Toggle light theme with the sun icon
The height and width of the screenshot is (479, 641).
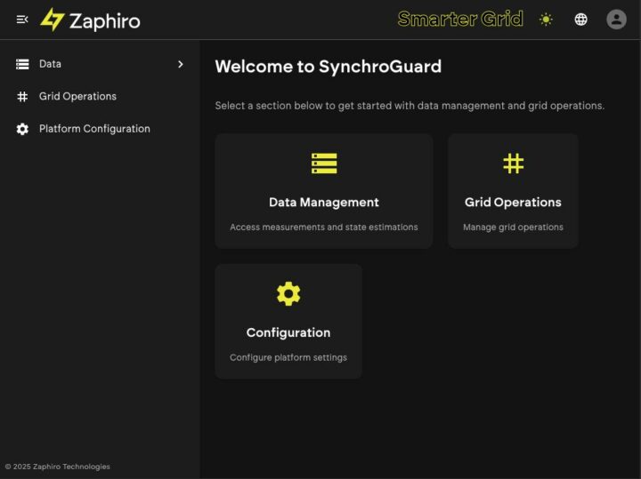(546, 20)
